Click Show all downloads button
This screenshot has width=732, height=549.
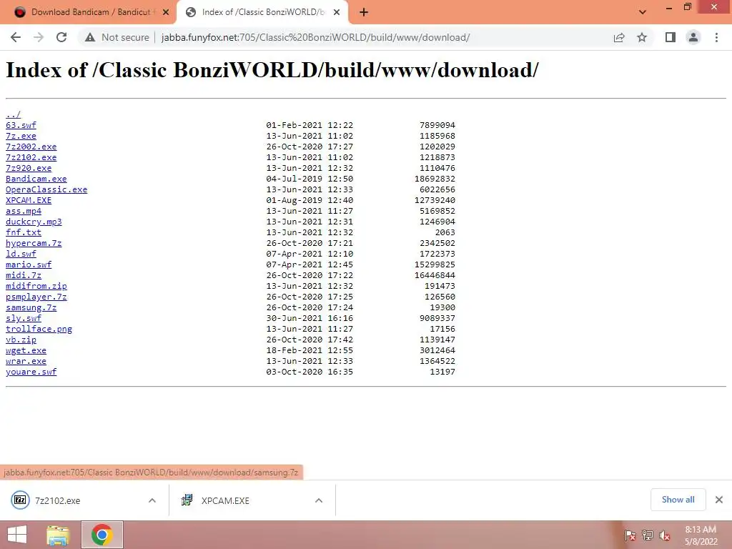pyautogui.click(x=678, y=500)
